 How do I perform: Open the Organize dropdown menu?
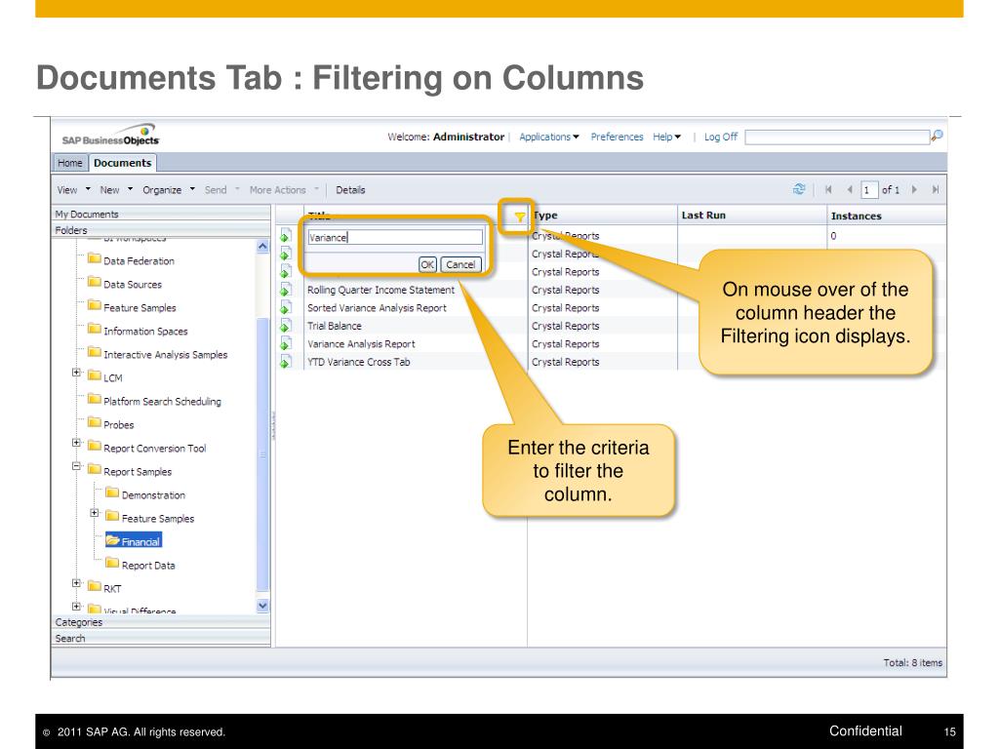click(x=168, y=190)
